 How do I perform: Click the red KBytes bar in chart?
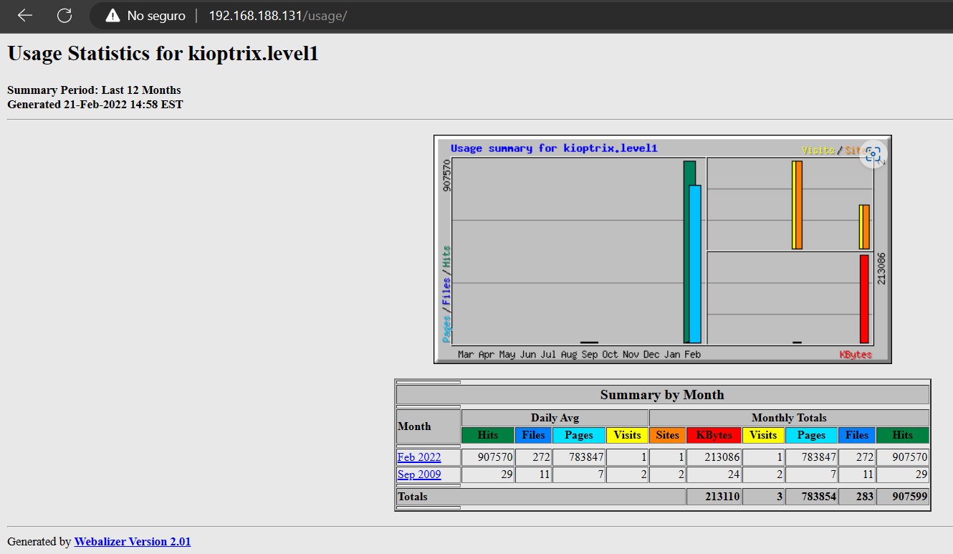864,299
